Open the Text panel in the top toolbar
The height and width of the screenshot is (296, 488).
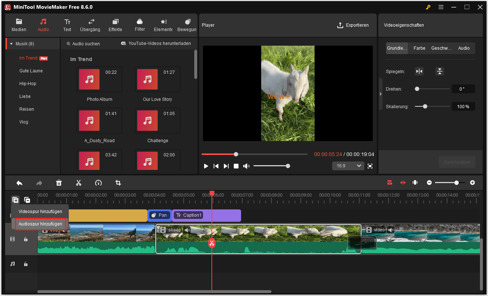tap(67, 25)
